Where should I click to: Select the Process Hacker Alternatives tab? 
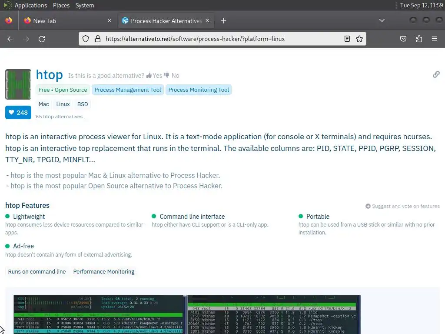coord(166,21)
